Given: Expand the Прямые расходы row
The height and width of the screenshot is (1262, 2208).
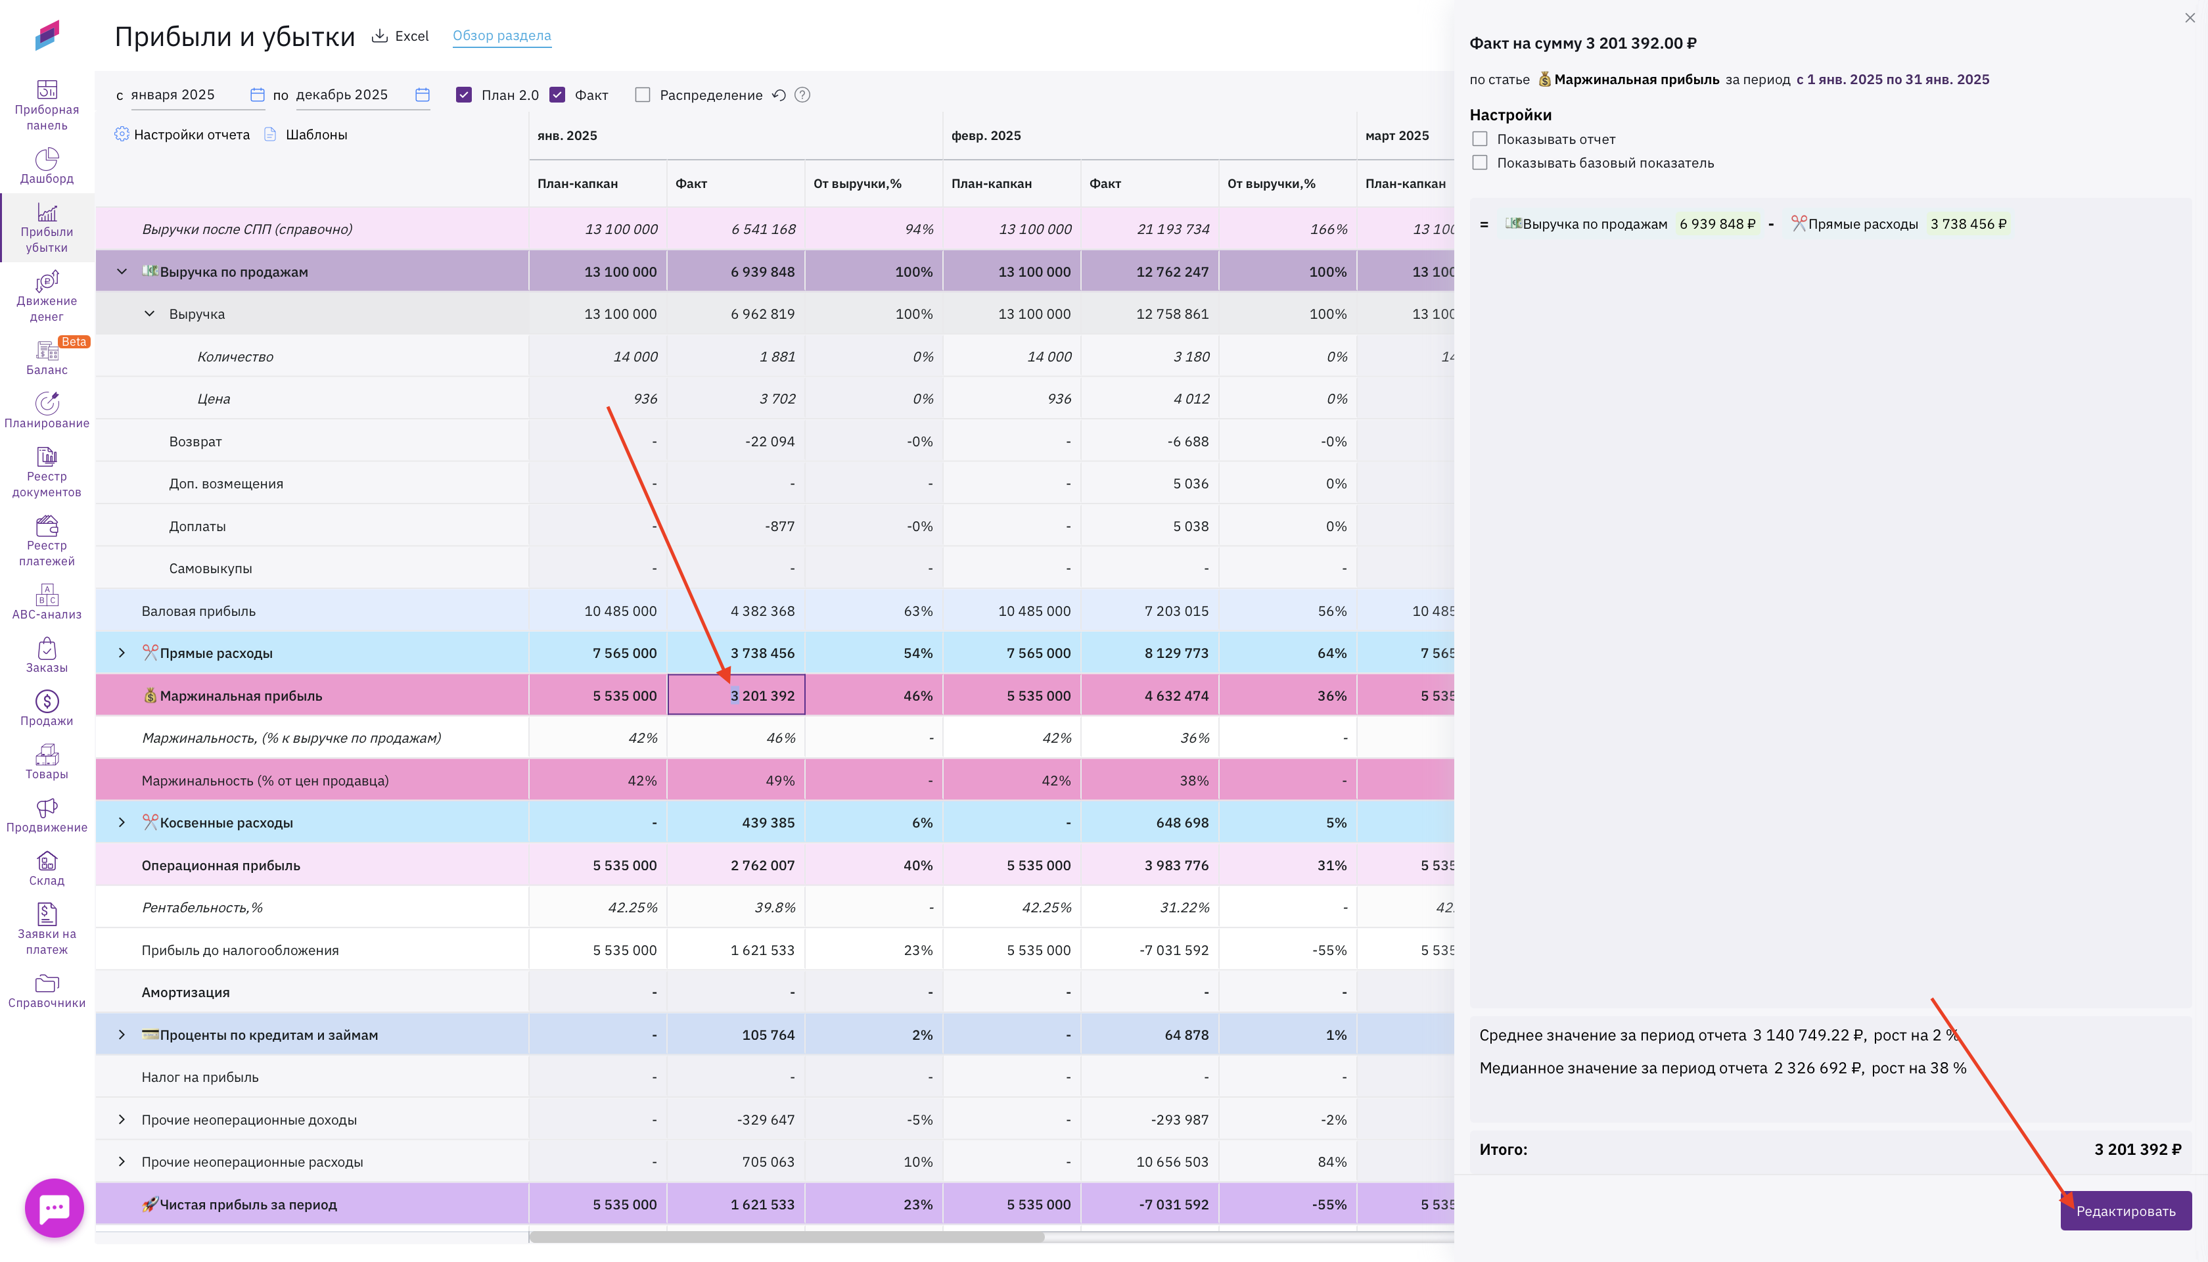Looking at the screenshot, I should (122, 653).
